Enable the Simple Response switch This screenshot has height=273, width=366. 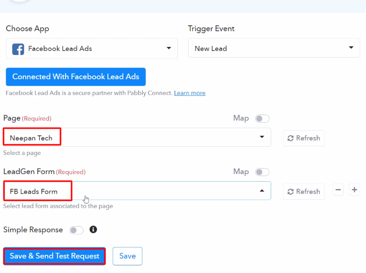point(76,230)
